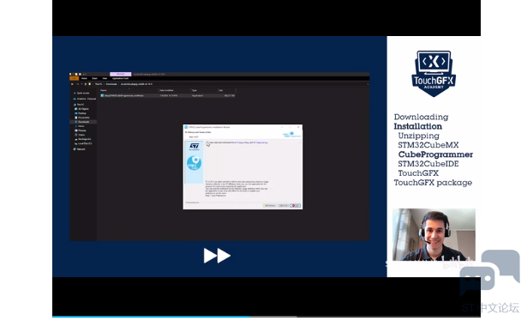Open Local Disk drive in sidebar
The width and height of the screenshot is (527, 321).
[84, 143]
